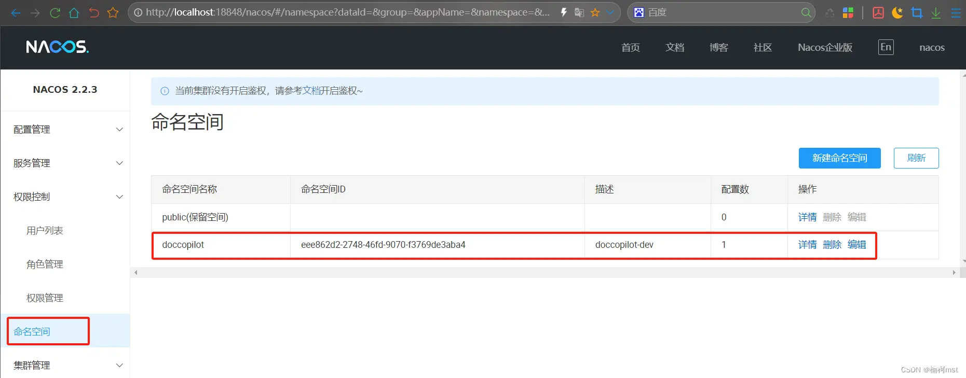Click the info icon in the auth notice
966x378 pixels.
(165, 91)
